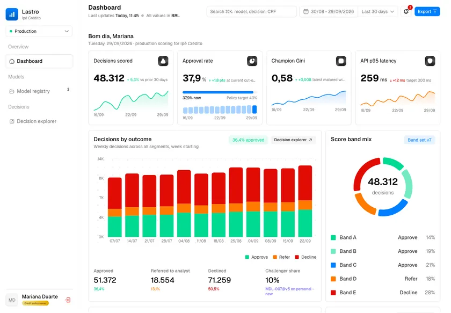Click the Band E Decline 28% row
451x313 pixels.
coord(382,293)
